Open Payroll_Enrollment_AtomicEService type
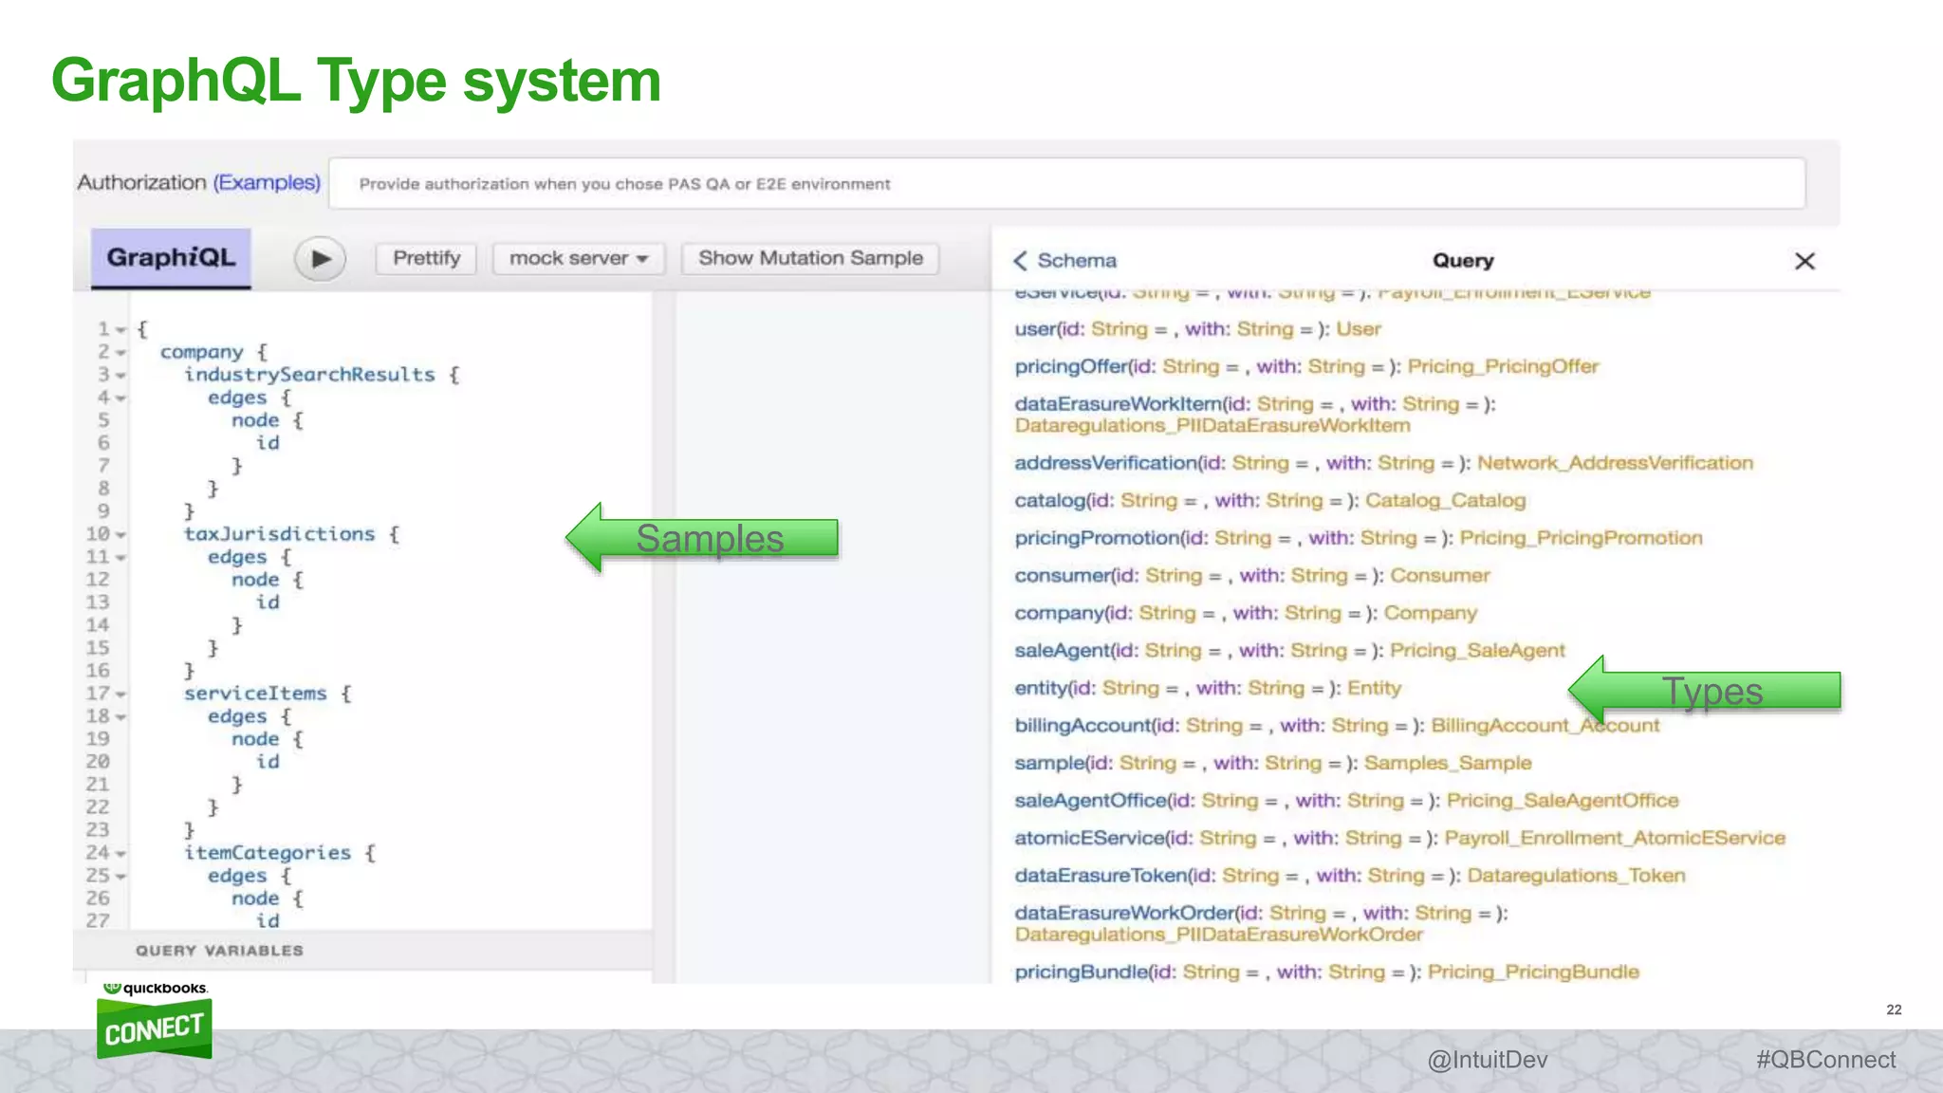 (1615, 838)
